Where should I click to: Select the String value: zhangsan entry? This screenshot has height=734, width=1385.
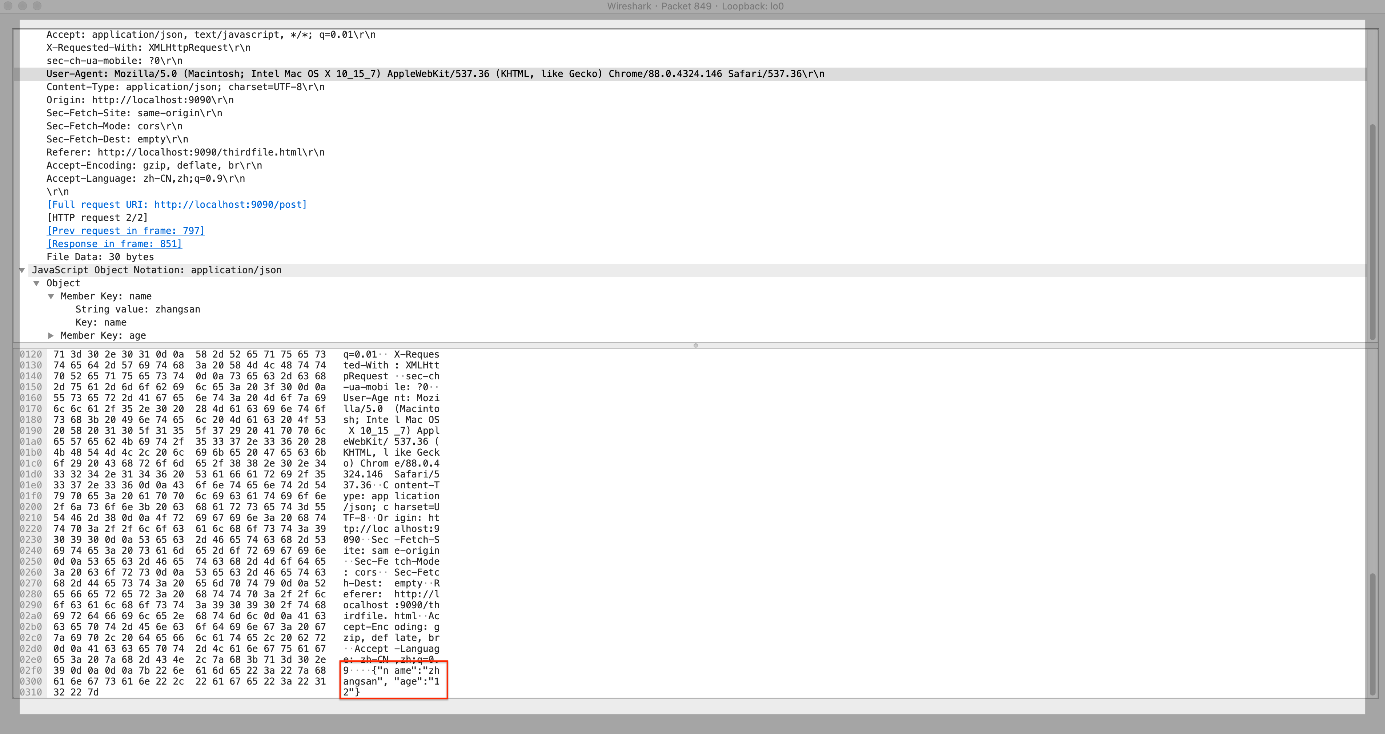click(138, 309)
